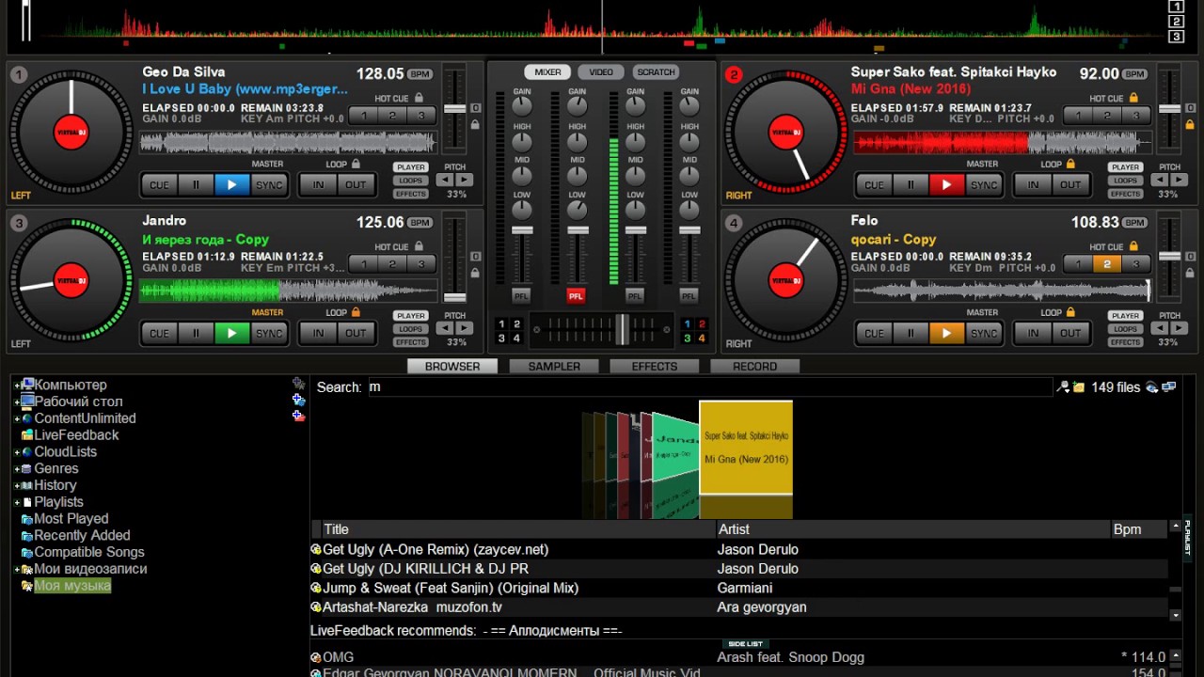
Task: Toggle the LOOP lock icon on deck 3
Action: click(356, 312)
